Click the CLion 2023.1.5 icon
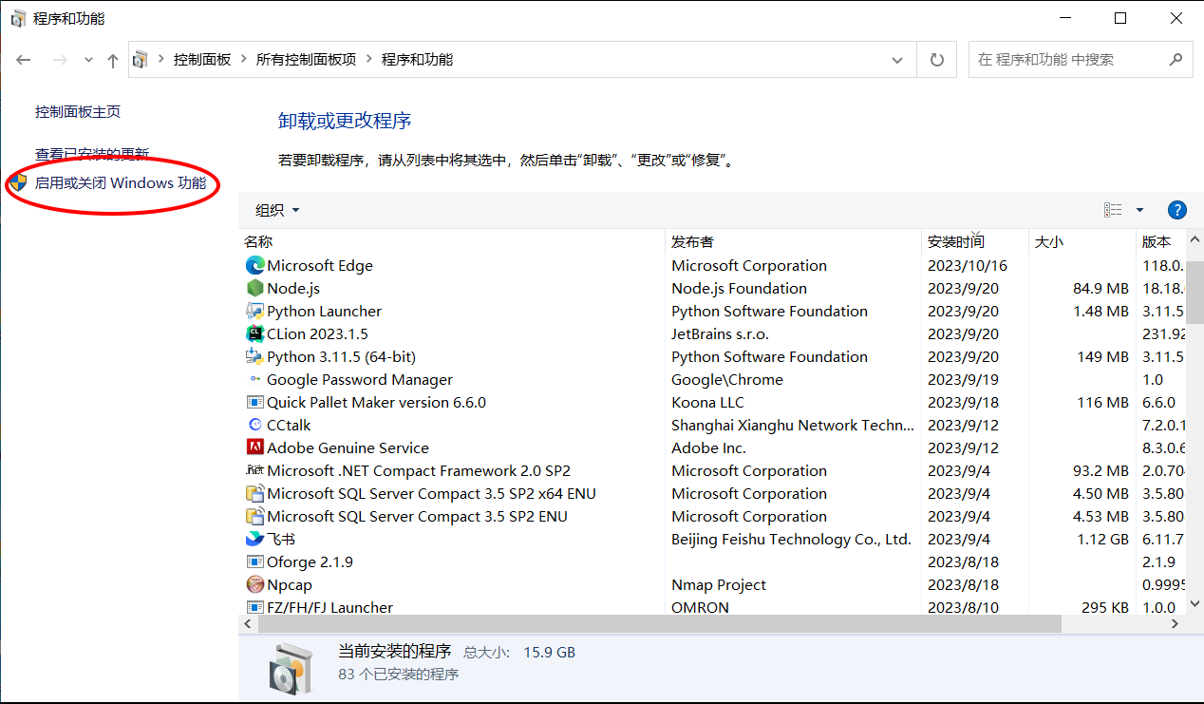1204x704 pixels. 254,334
